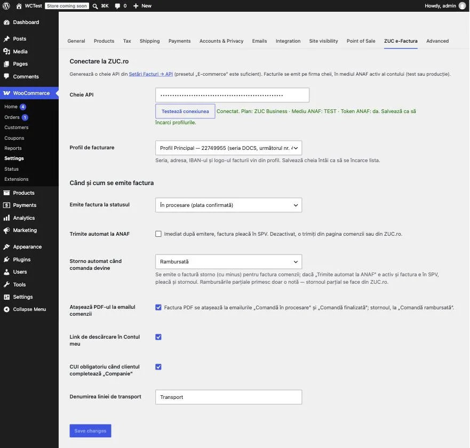The height and width of the screenshot is (448, 470).
Task: Open Analytics bar chart icon
Action: click(6, 218)
